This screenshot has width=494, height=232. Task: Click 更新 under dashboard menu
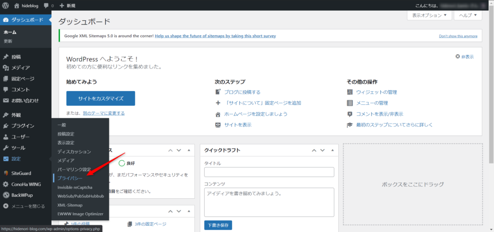click(x=8, y=41)
